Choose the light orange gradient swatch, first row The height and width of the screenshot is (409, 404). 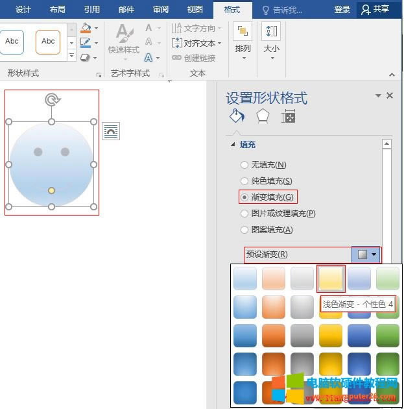click(x=274, y=279)
